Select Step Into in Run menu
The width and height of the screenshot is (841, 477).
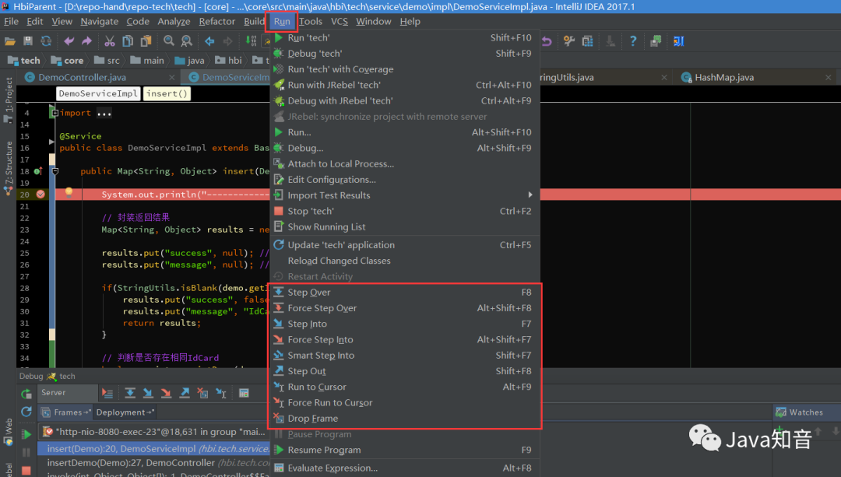coord(405,324)
